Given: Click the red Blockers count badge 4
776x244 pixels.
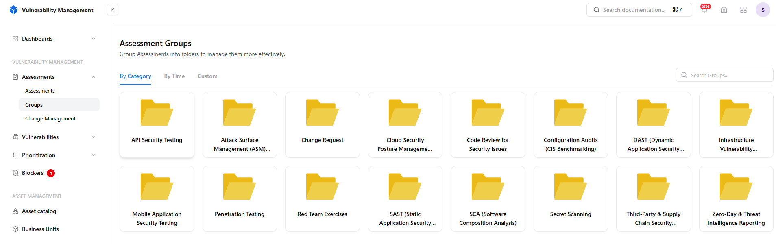Looking at the screenshot, I should [51, 173].
